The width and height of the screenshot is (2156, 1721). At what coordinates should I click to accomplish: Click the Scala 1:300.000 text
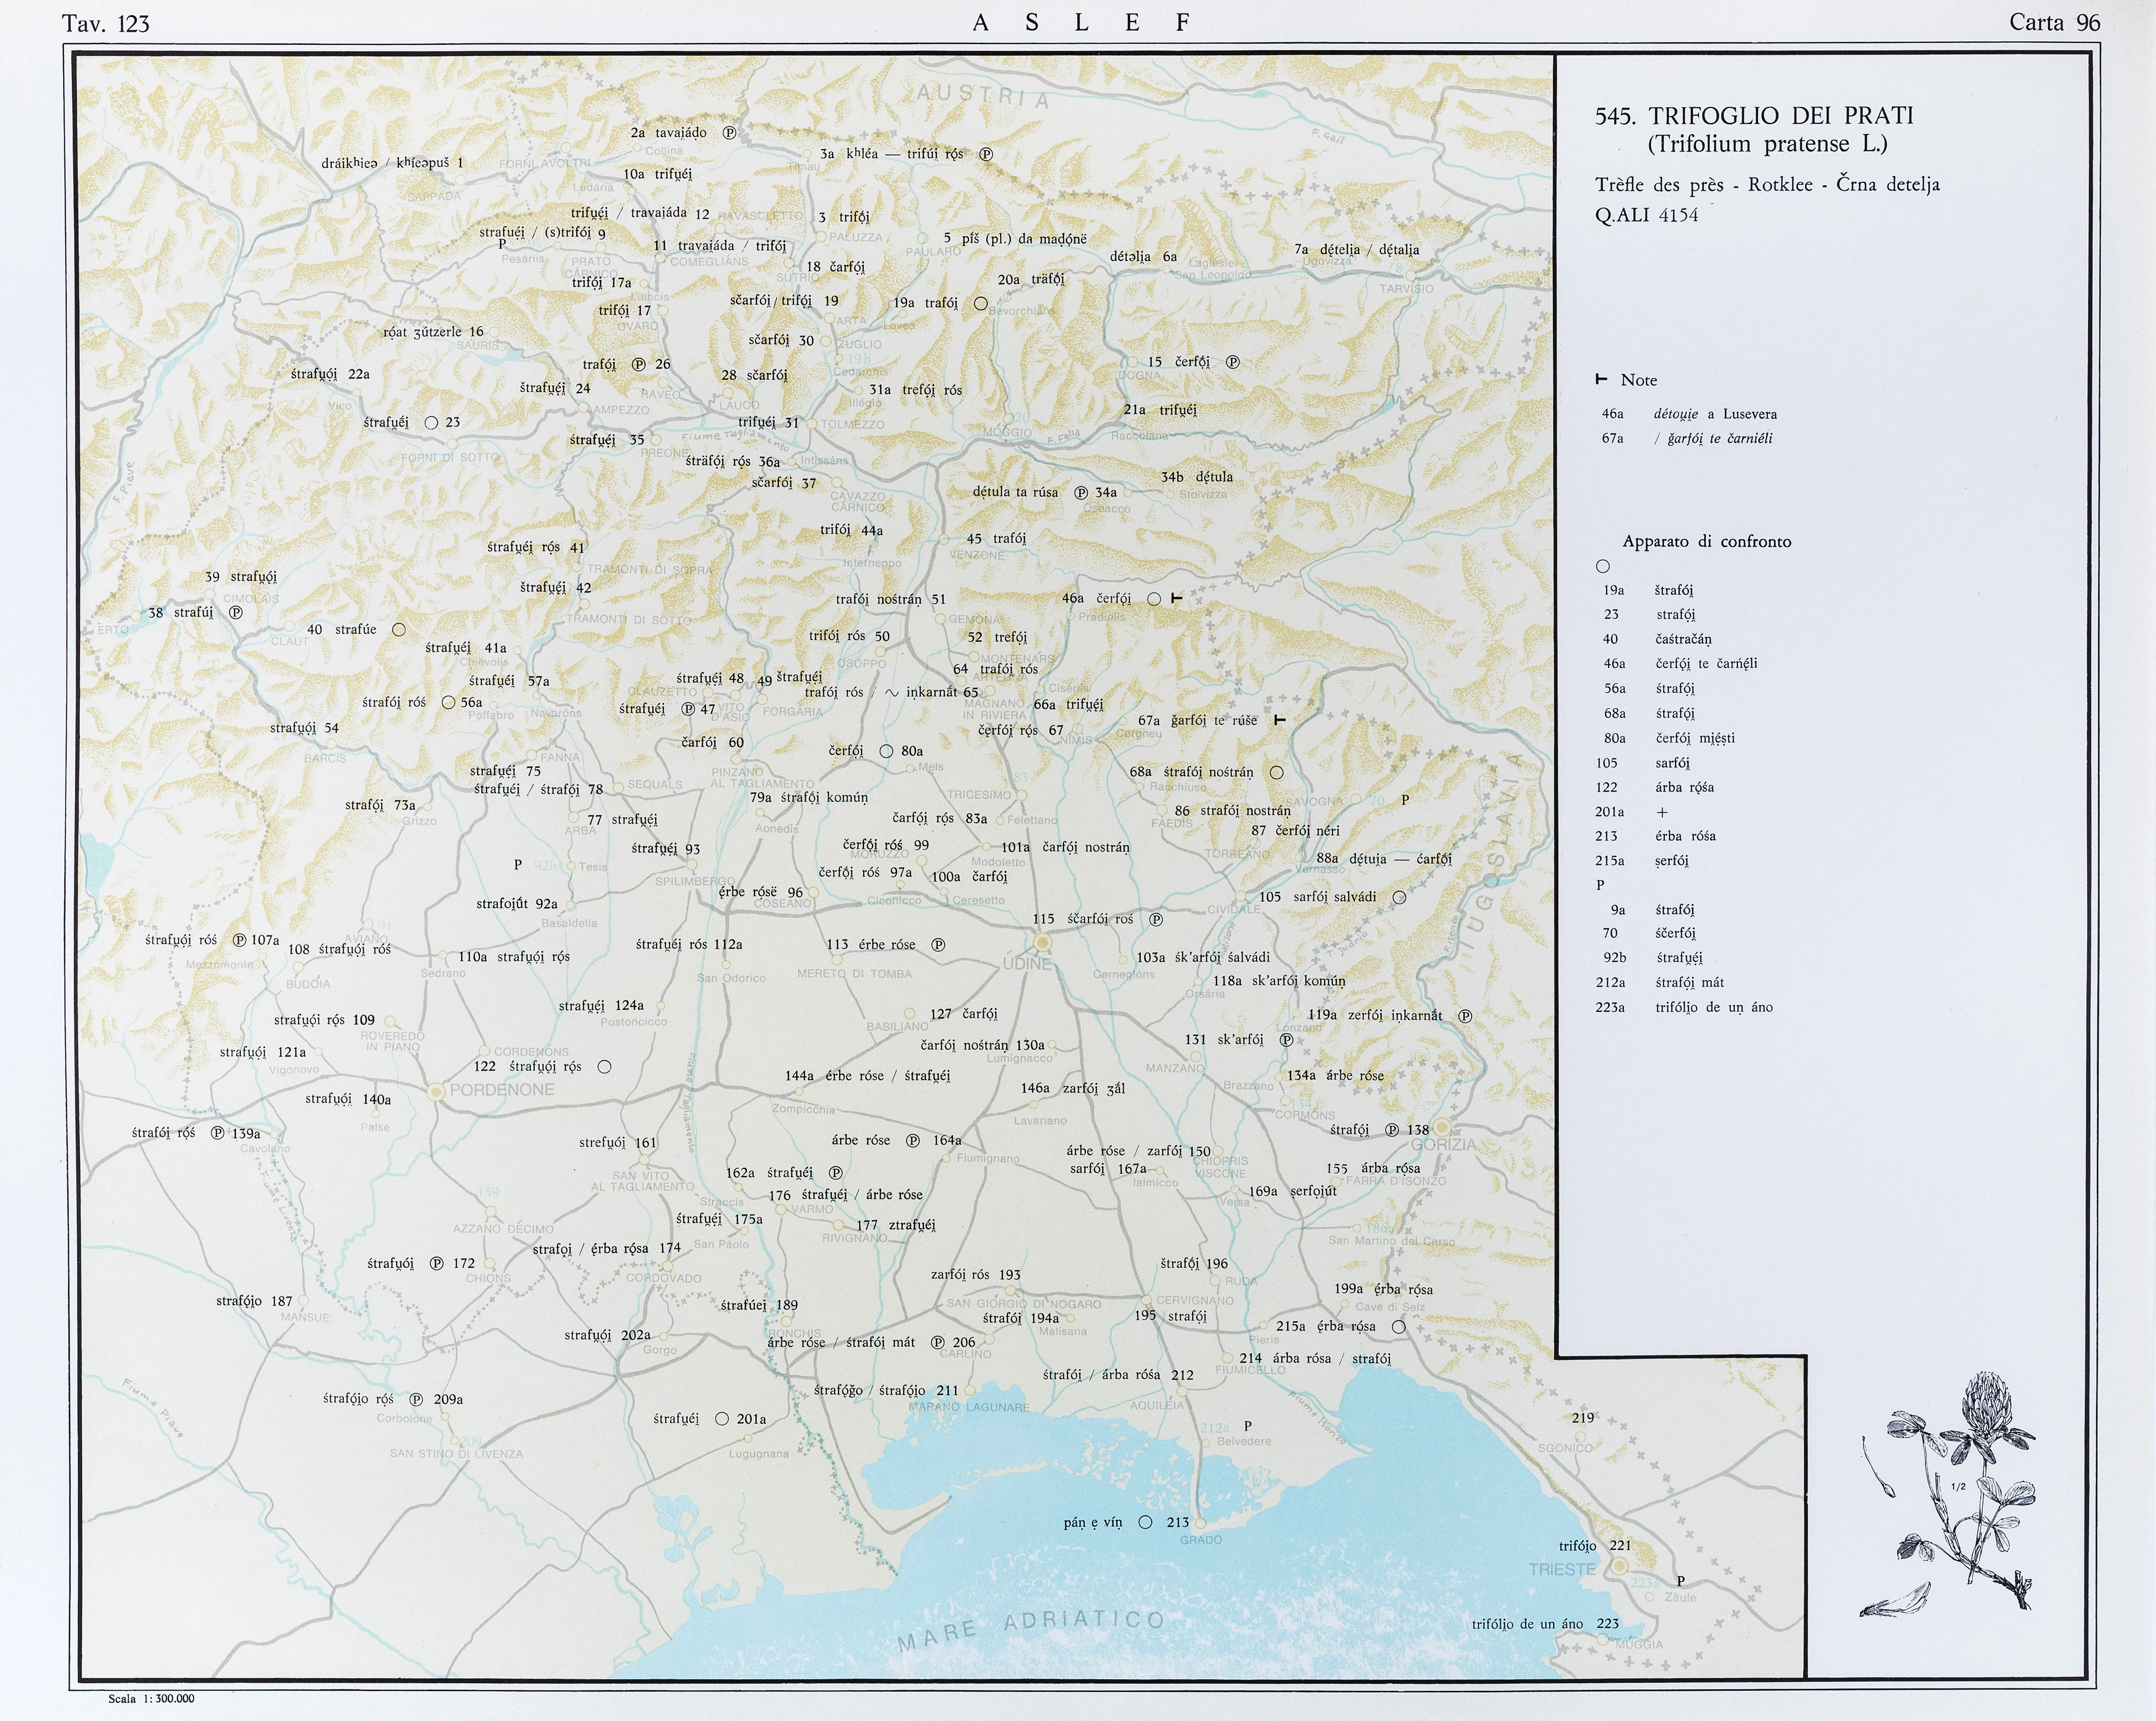click(x=152, y=1698)
